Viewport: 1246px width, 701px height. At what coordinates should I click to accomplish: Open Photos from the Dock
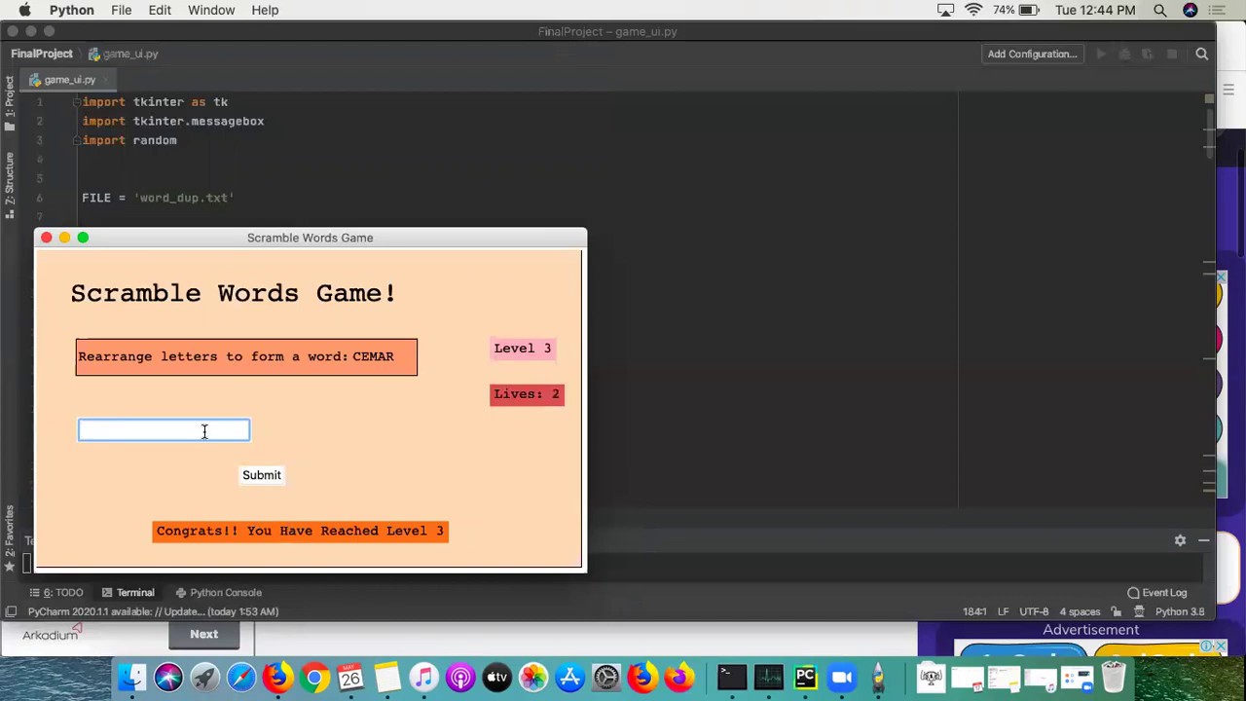tap(533, 677)
